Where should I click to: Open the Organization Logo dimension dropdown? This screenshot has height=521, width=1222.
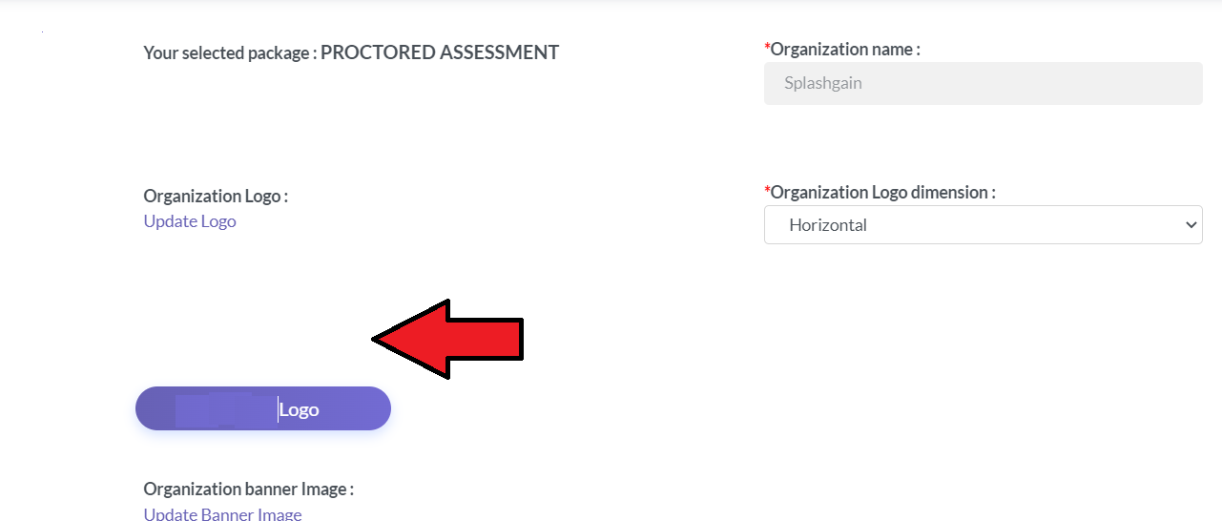(x=984, y=225)
